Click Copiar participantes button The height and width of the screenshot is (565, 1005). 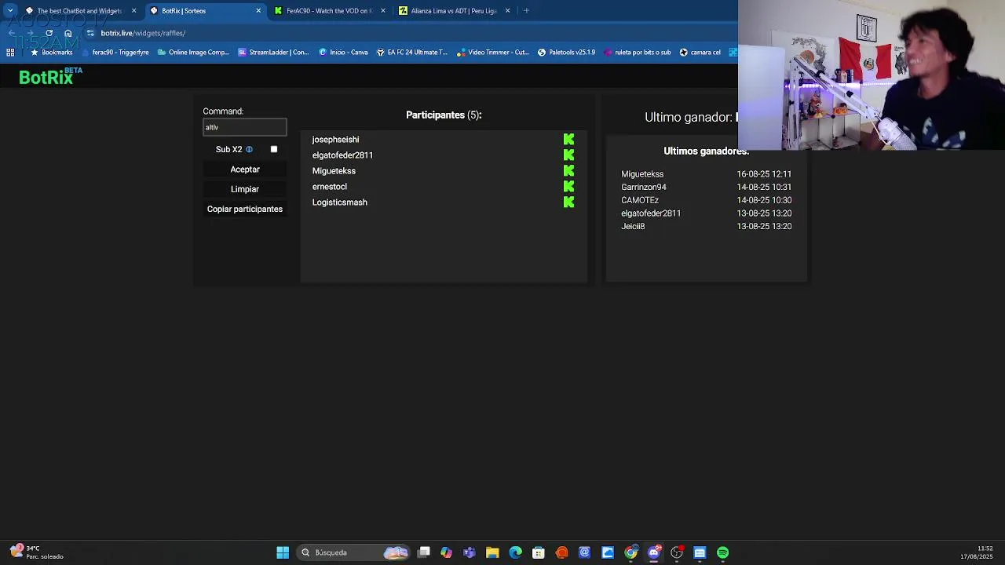click(245, 210)
